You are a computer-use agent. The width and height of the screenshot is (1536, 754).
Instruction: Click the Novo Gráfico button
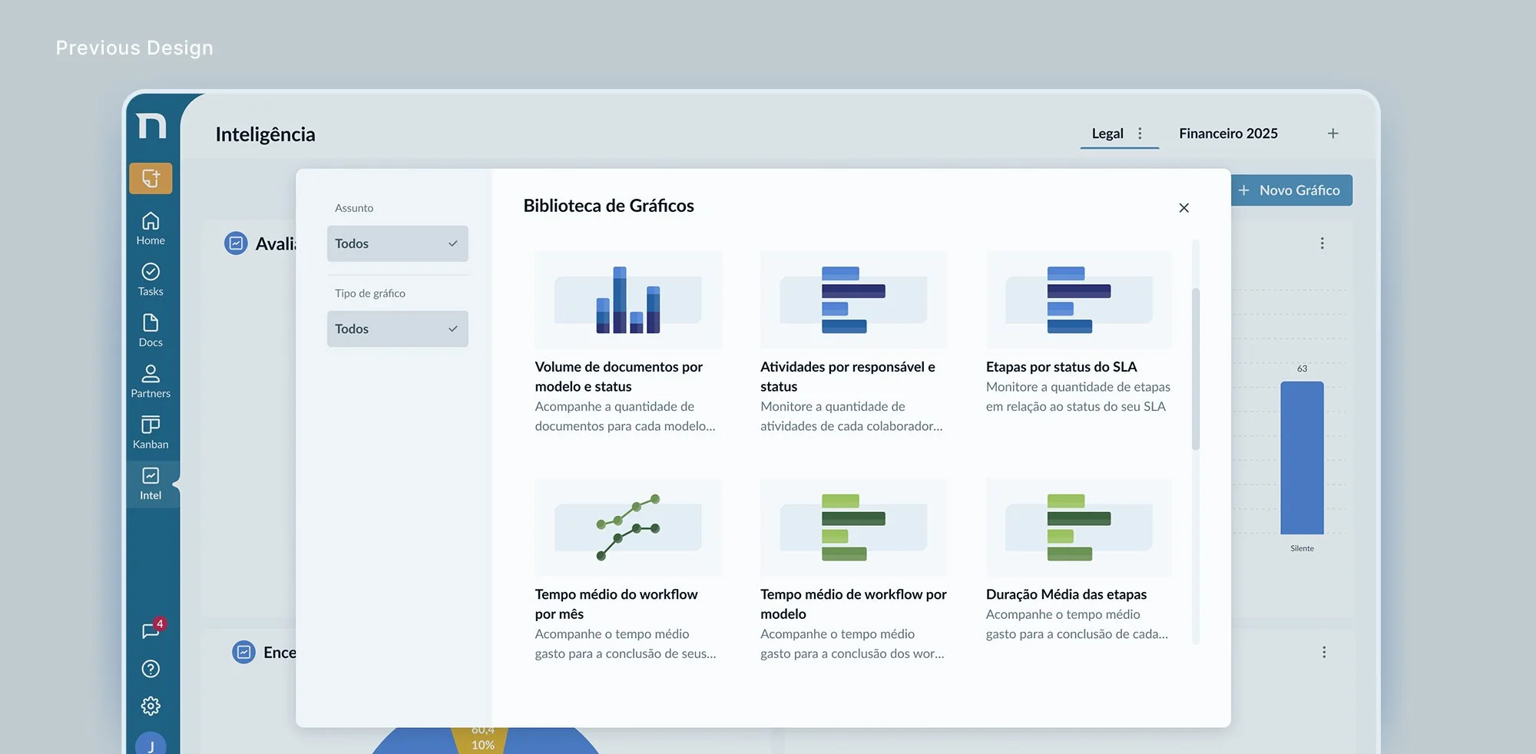1290,190
